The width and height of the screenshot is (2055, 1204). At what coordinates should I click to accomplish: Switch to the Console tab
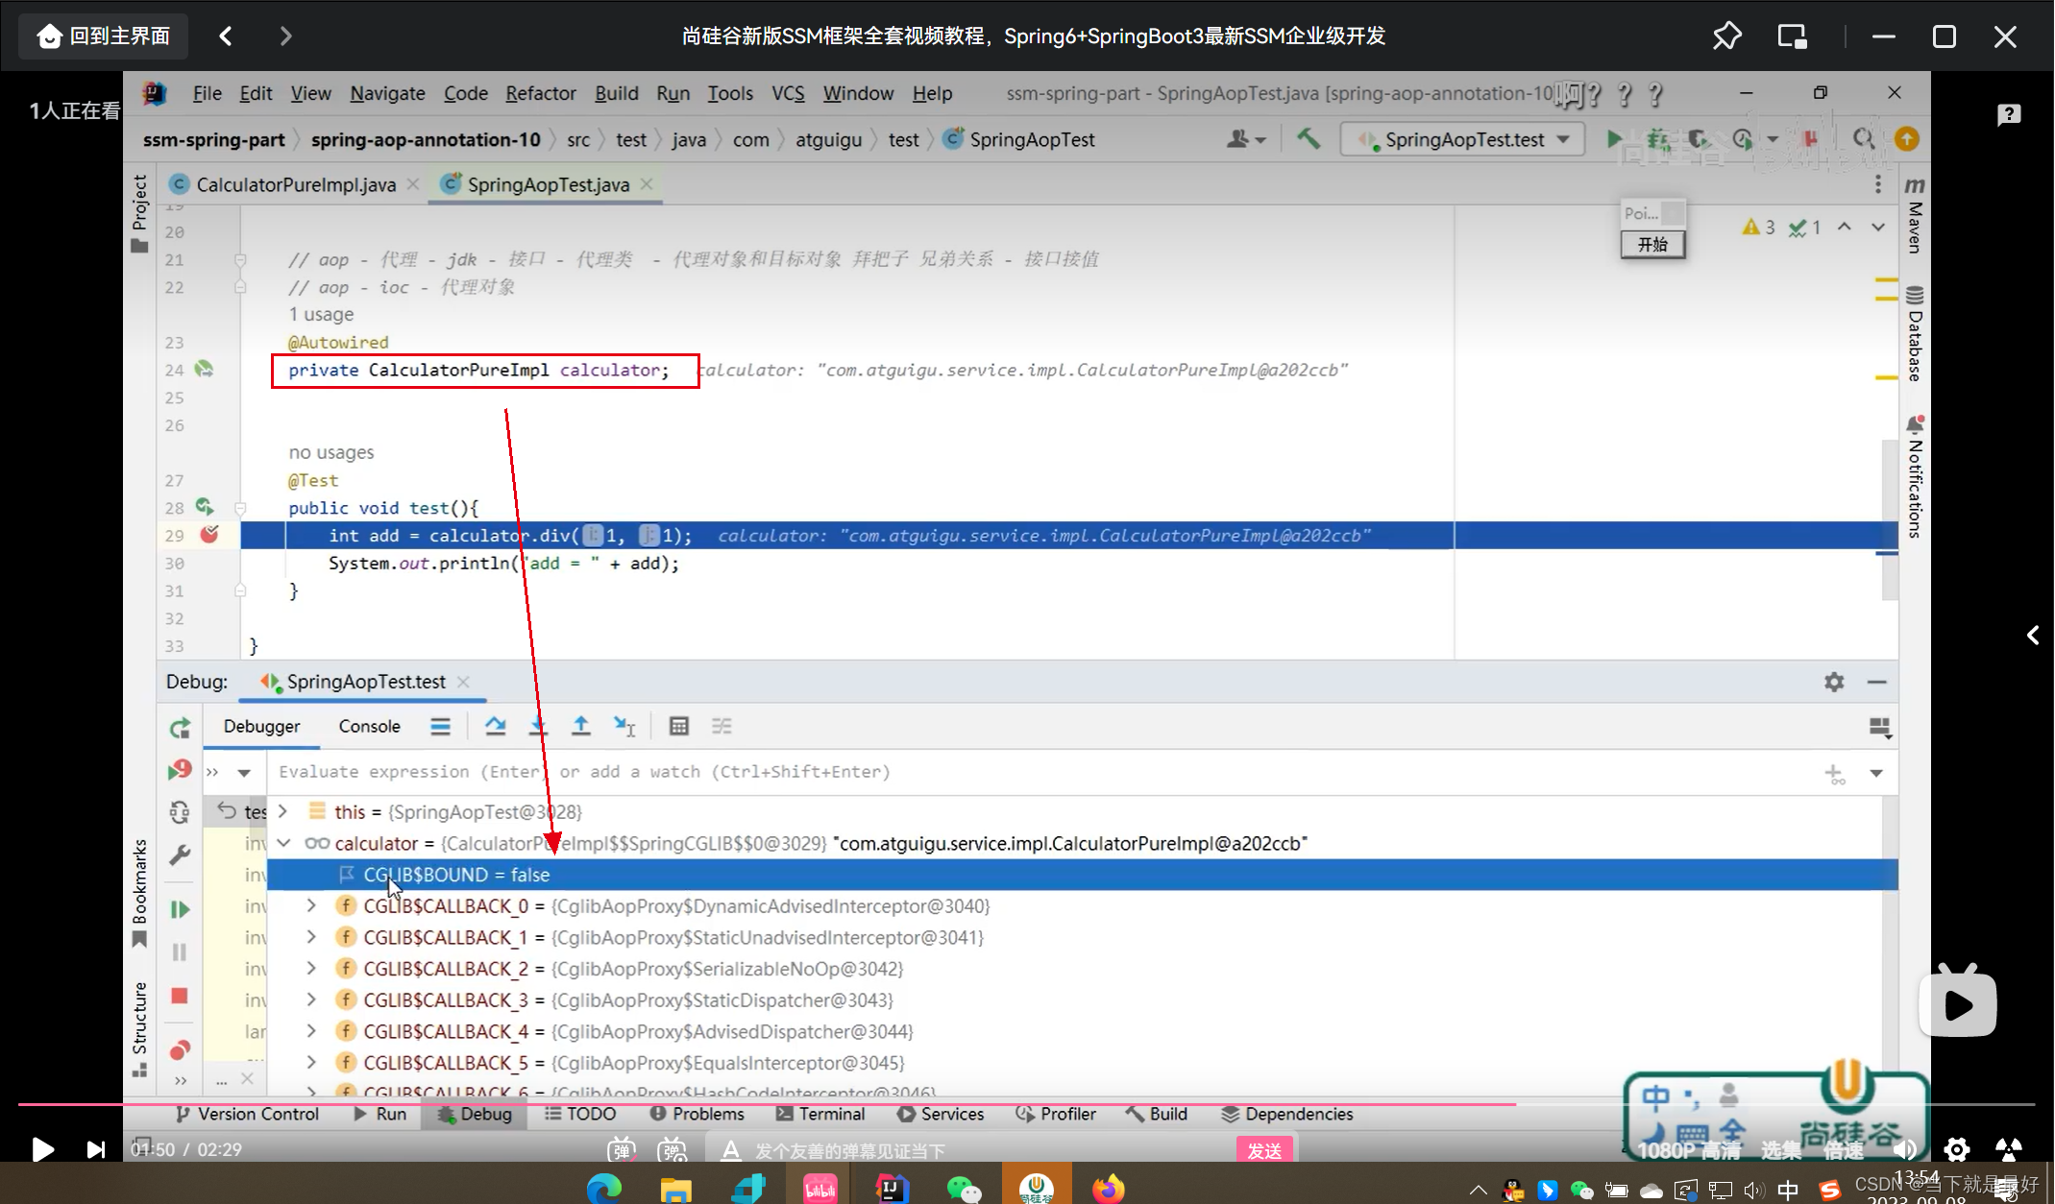coord(369,727)
